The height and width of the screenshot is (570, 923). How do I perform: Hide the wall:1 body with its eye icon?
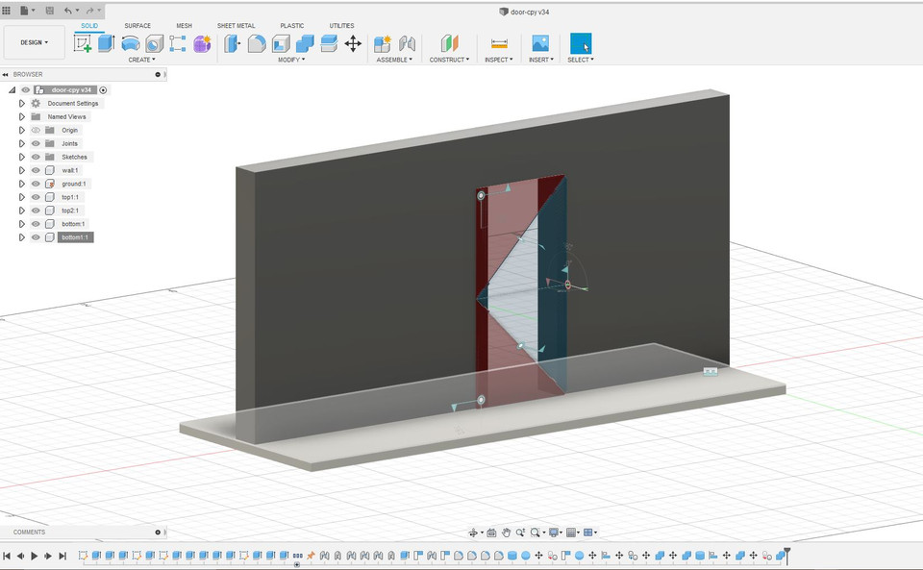pos(36,170)
